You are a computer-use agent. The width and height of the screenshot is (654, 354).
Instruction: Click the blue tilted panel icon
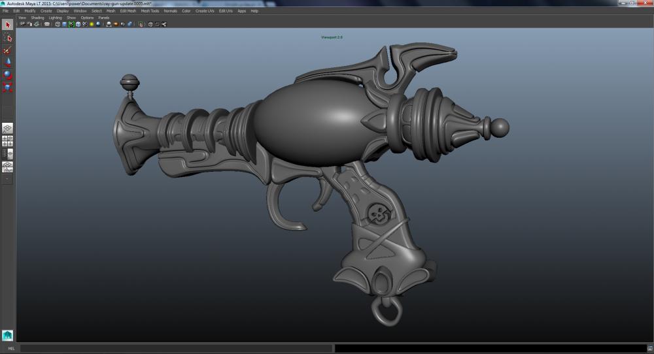[x=129, y=24]
